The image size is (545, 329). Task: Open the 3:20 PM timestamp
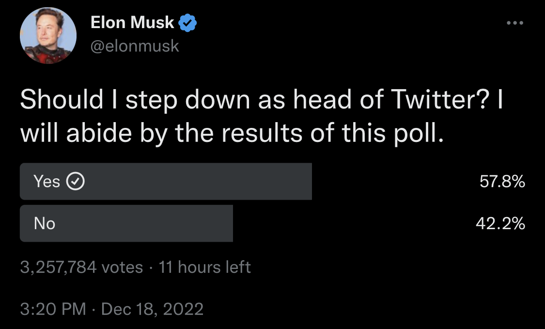pos(53,309)
